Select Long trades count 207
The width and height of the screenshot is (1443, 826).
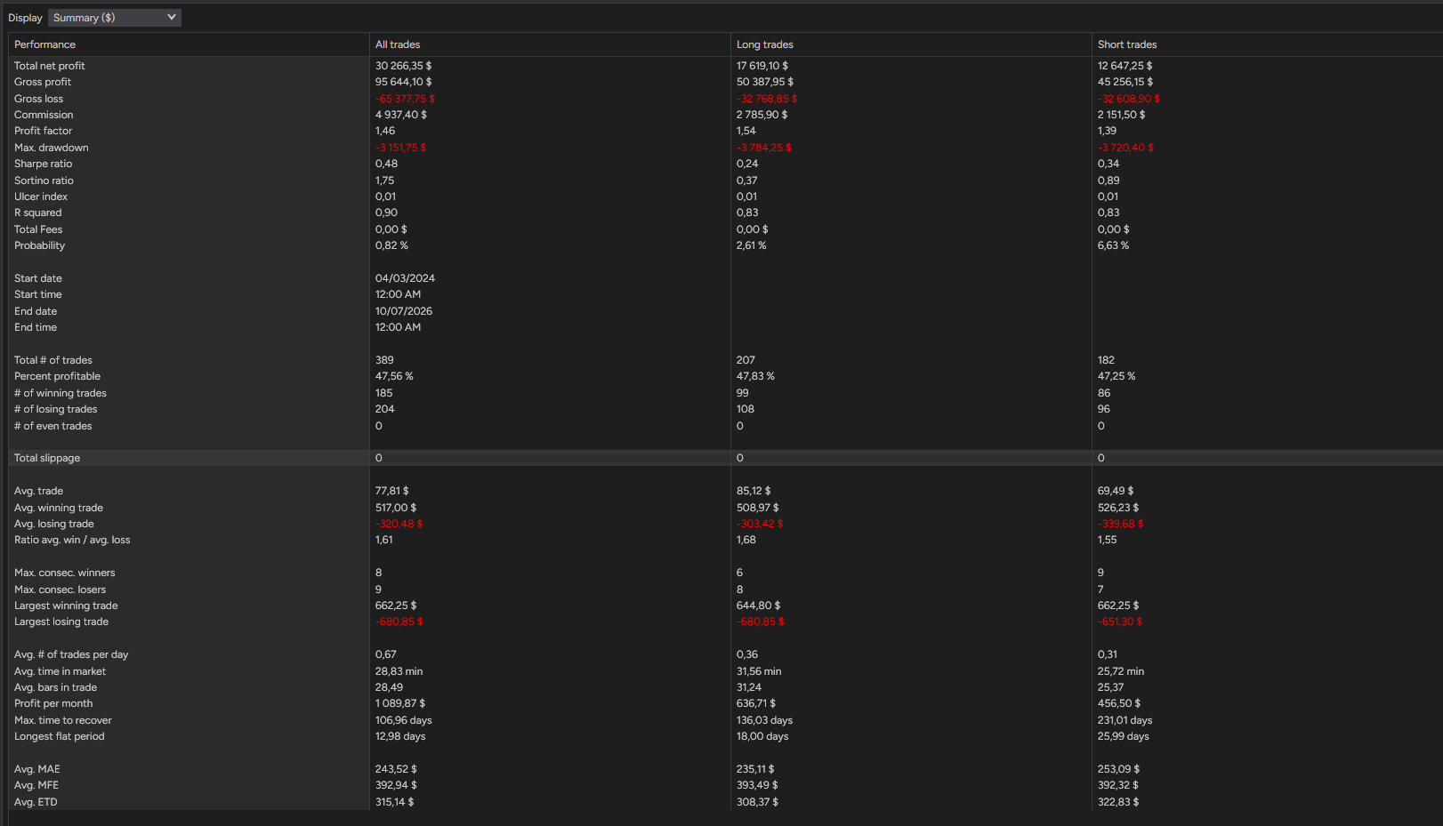click(746, 360)
